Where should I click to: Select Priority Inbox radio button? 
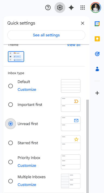(11, 162)
